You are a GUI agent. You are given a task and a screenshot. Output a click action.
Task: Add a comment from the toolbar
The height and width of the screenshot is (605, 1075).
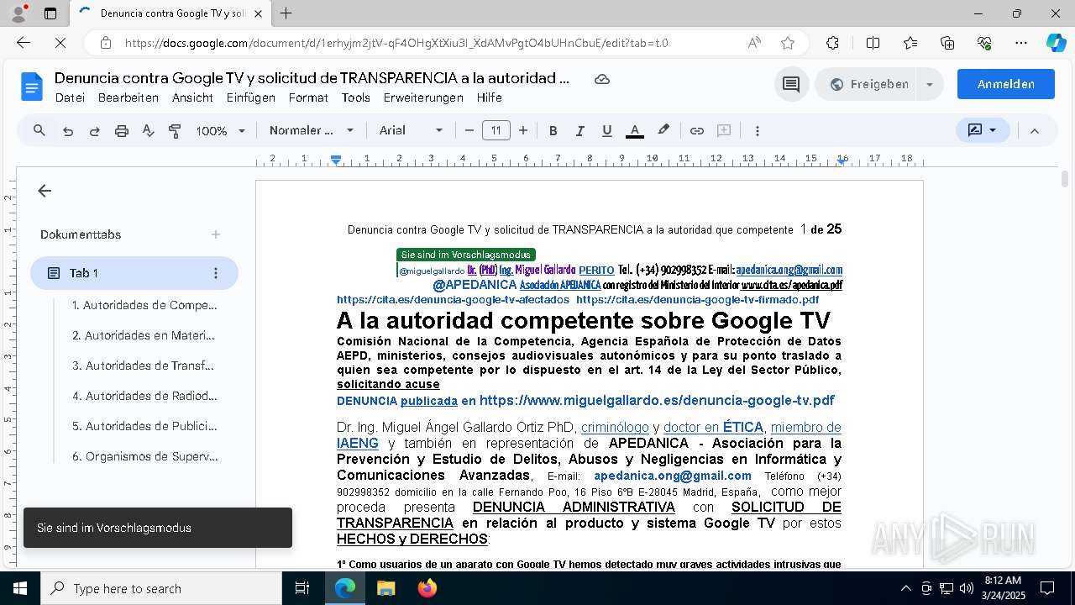pos(724,130)
